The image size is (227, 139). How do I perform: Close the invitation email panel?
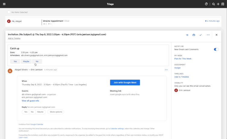tap(216, 35)
